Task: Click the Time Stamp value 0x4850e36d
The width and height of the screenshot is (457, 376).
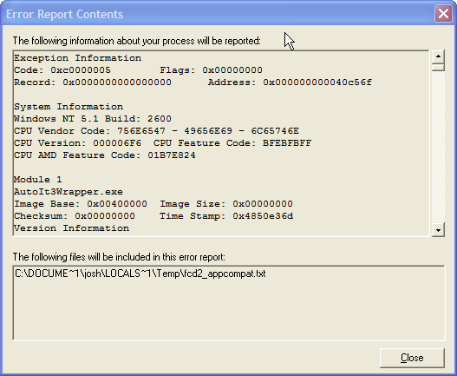Action: coord(263,216)
